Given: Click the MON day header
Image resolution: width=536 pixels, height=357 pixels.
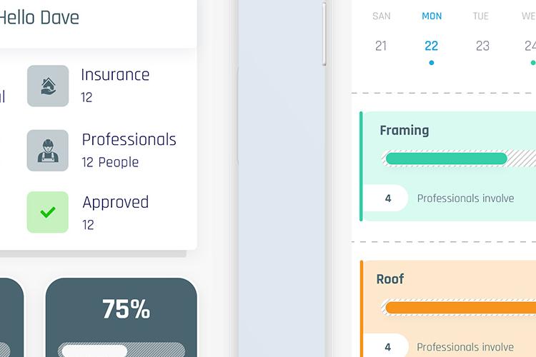Looking at the screenshot, I should pyautogui.click(x=432, y=16).
